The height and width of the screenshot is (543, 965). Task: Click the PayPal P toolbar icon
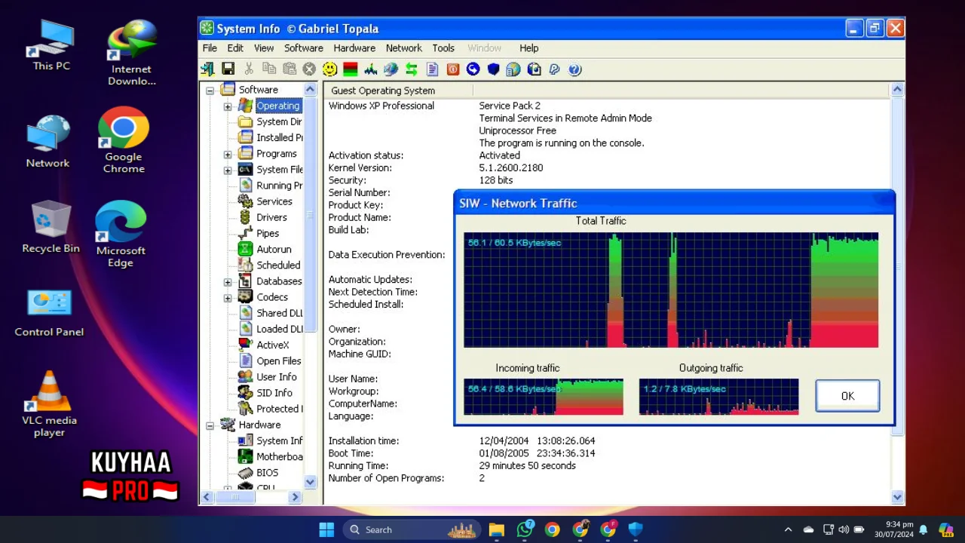coord(554,69)
